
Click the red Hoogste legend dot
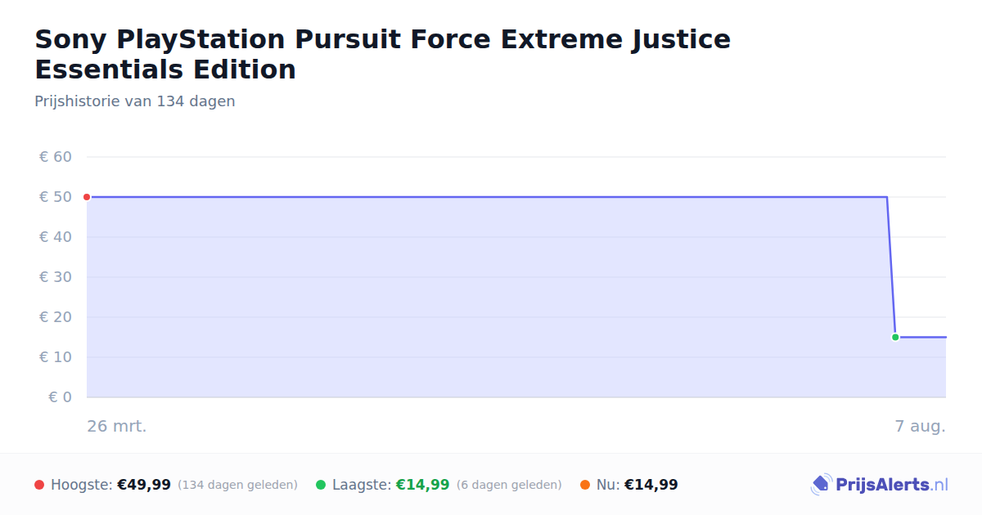[39, 485]
